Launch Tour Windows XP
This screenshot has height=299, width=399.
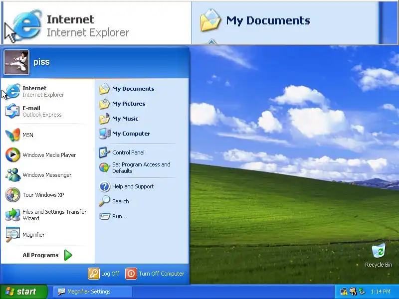48,195
